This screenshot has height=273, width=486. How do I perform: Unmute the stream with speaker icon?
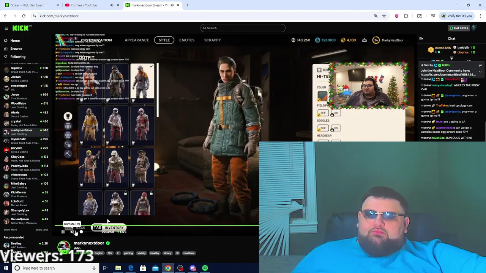(x=72, y=232)
